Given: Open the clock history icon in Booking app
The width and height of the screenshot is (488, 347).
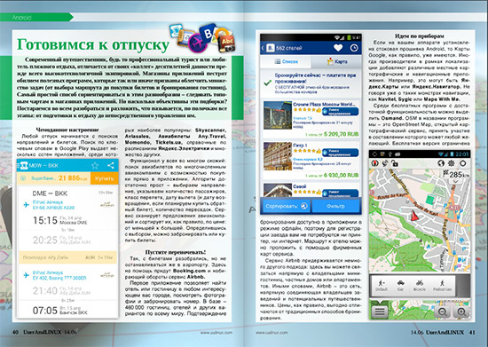Looking at the screenshot, I should tap(354, 48).
